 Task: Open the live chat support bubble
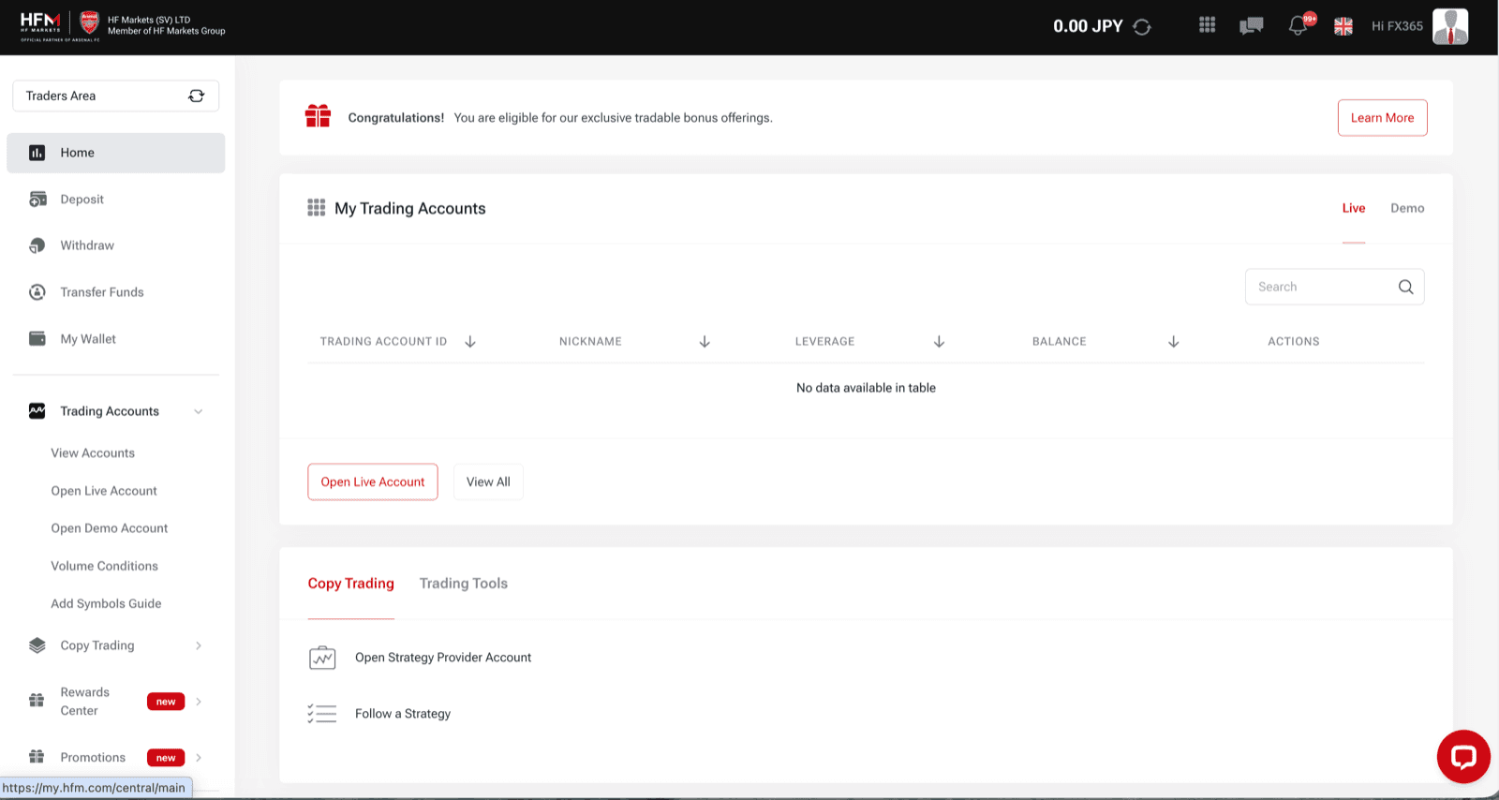[1463, 757]
